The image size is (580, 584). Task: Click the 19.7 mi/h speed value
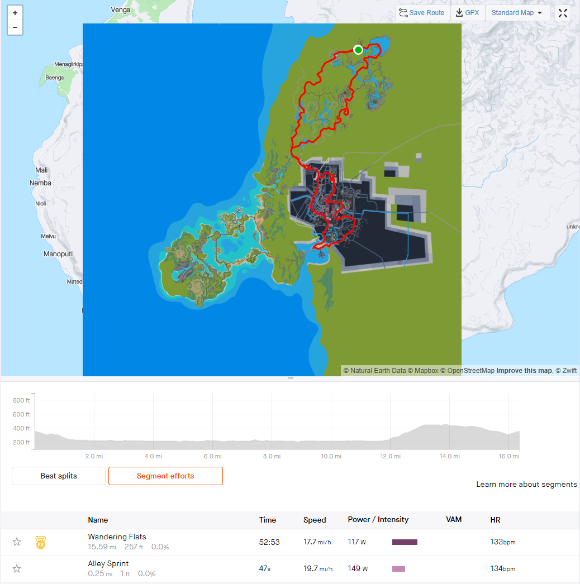pyautogui.click(x=317, y=569)
